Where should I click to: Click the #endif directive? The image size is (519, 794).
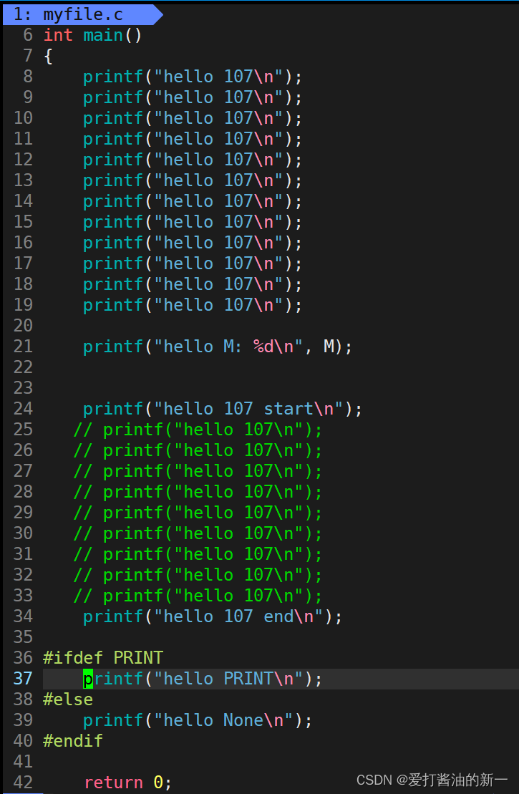pyautogui.click(x=73, y=741)
